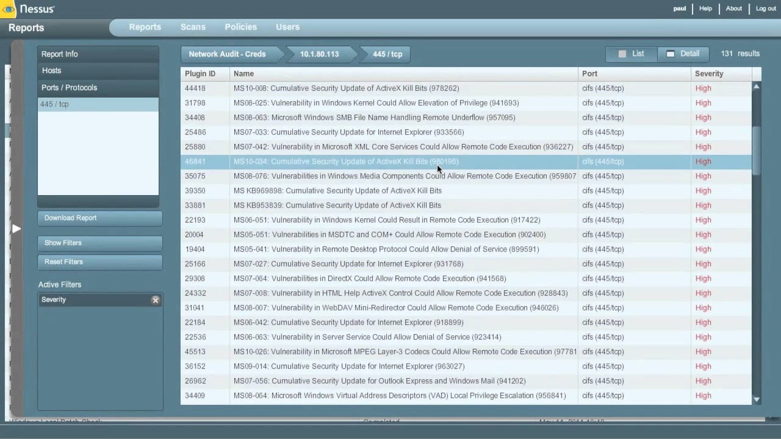Select row MS10-008 Cumulative Security Update
This screenshot has height=439, width=781.
click(466, 88)
